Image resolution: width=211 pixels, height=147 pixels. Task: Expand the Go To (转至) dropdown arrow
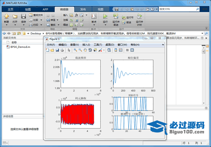pyautogui.click(x=58, y=20)
